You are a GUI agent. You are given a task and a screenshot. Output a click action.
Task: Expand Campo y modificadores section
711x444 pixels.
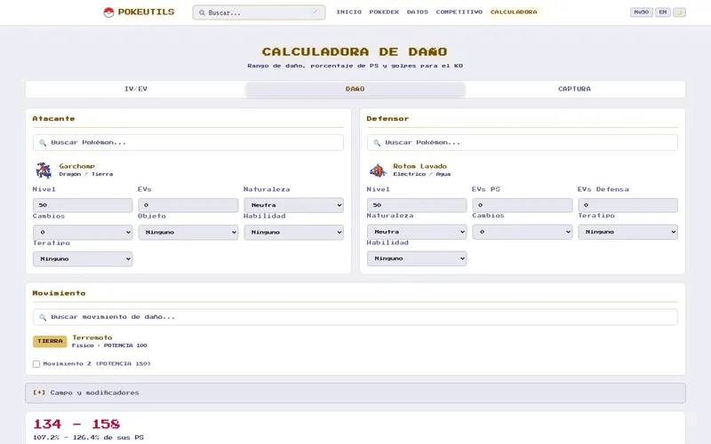355,392
